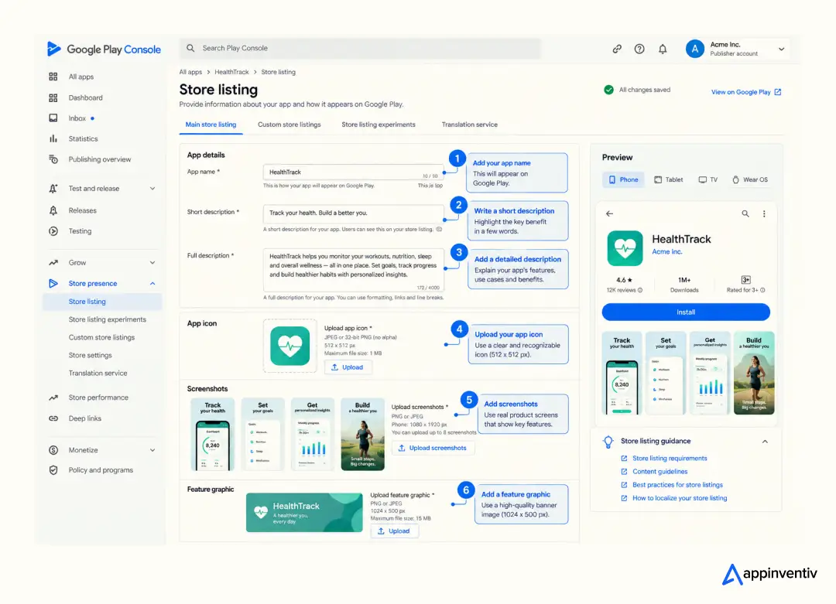Open Best practices for store listings link
Viewport: 836px width, 604px height.
click(677, 485)
